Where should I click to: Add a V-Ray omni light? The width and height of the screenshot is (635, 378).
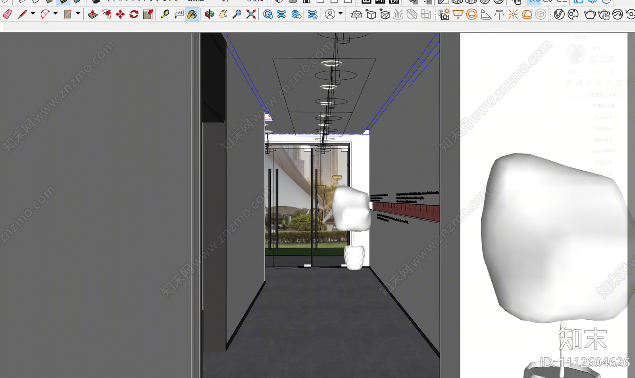pyautogui.click(x=513, y=15)
